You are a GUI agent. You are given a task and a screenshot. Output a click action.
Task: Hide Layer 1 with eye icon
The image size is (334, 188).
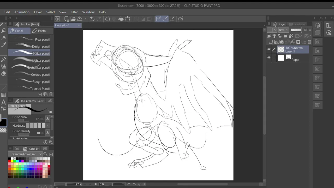point(269,50)
